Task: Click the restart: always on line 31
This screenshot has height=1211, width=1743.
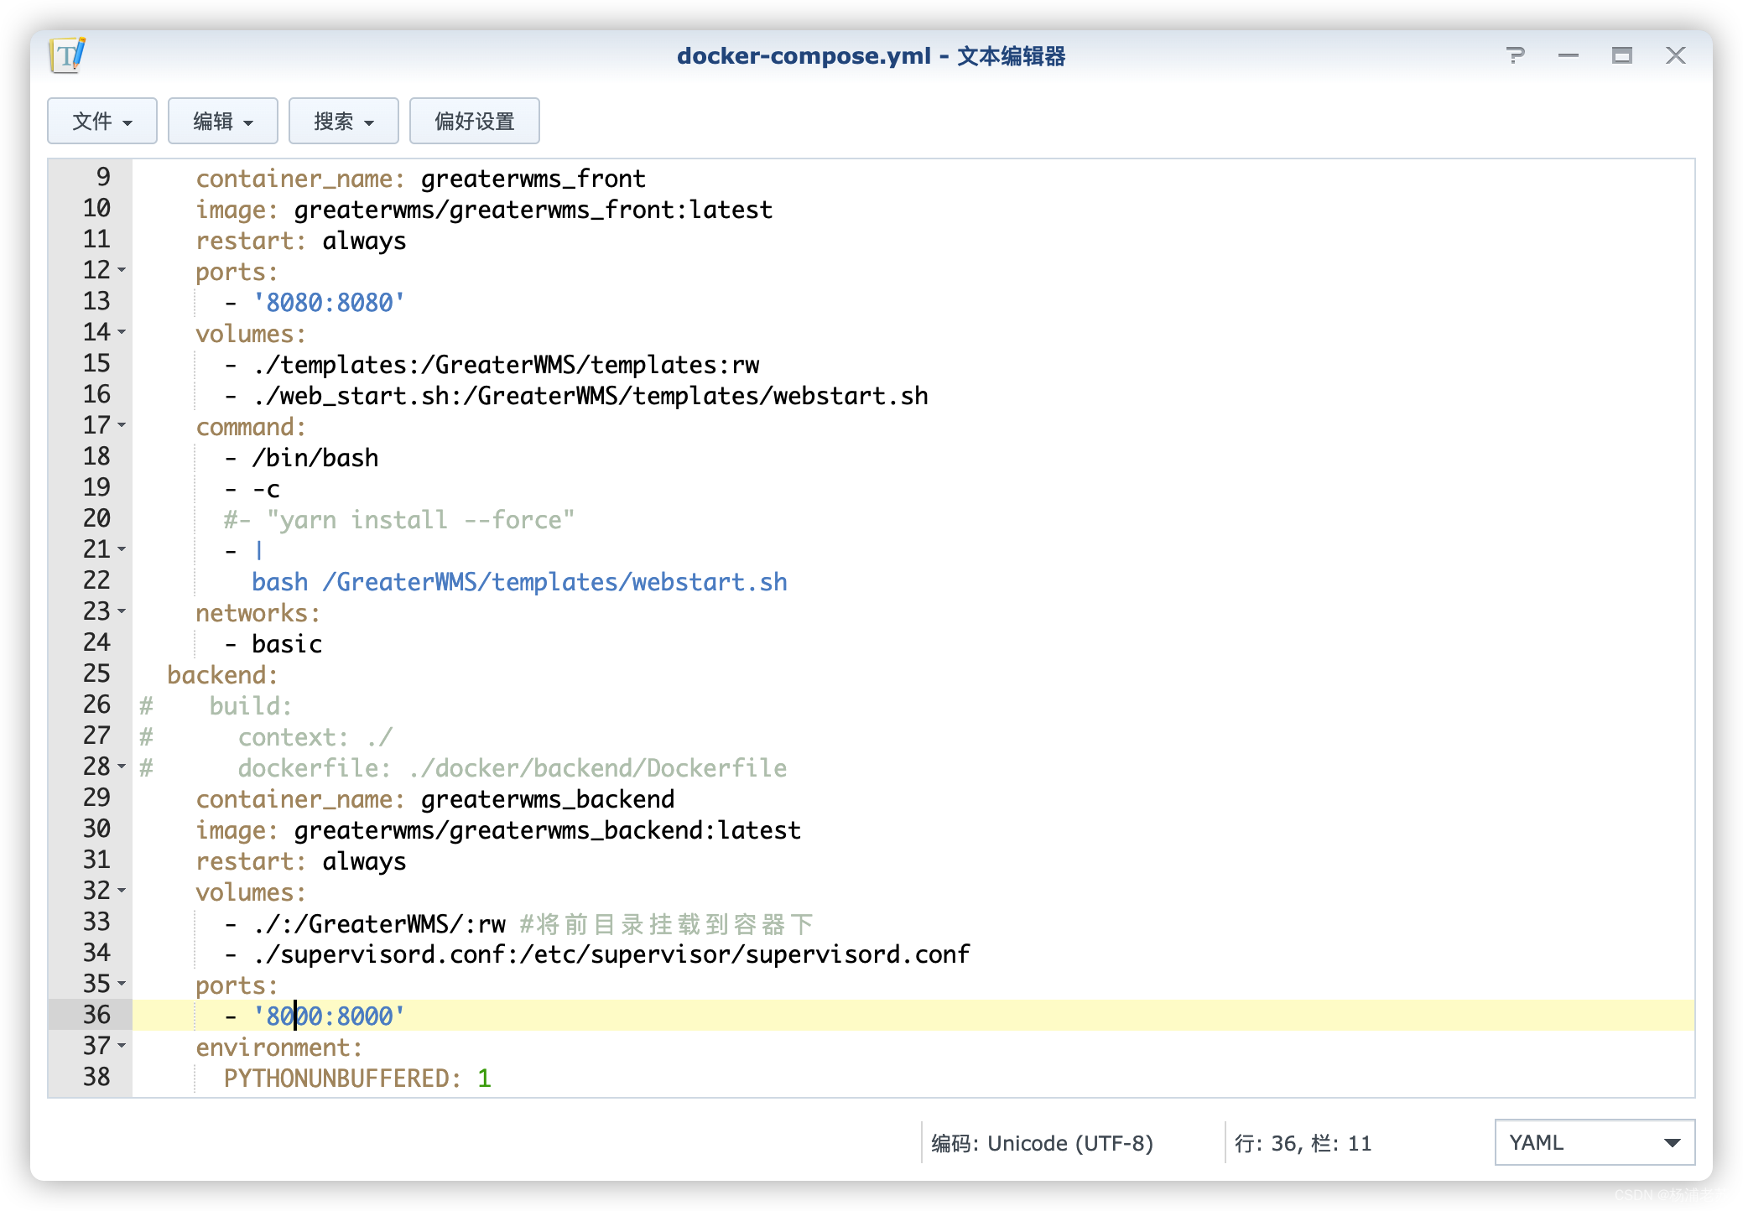Action: click(x=301, y=861)
